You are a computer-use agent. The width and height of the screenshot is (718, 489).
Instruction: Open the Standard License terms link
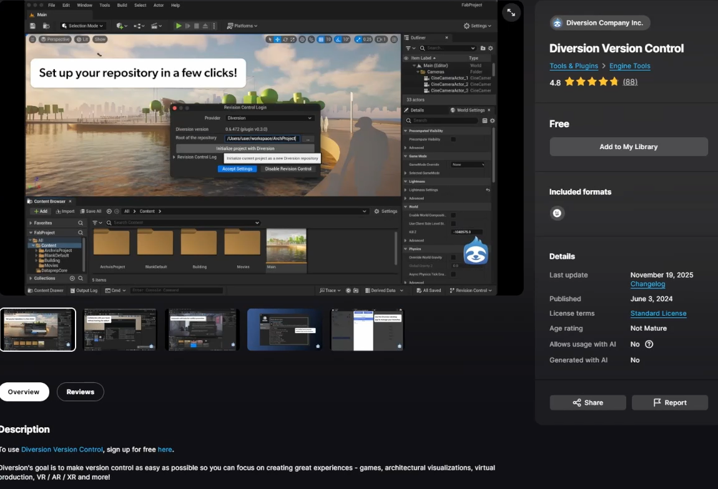(658, 314)
